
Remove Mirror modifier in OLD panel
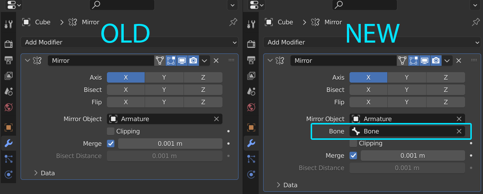(x=216, y=61)
